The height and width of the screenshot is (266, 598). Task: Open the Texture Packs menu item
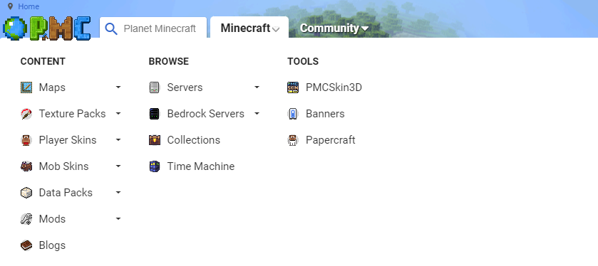point(72,114)
